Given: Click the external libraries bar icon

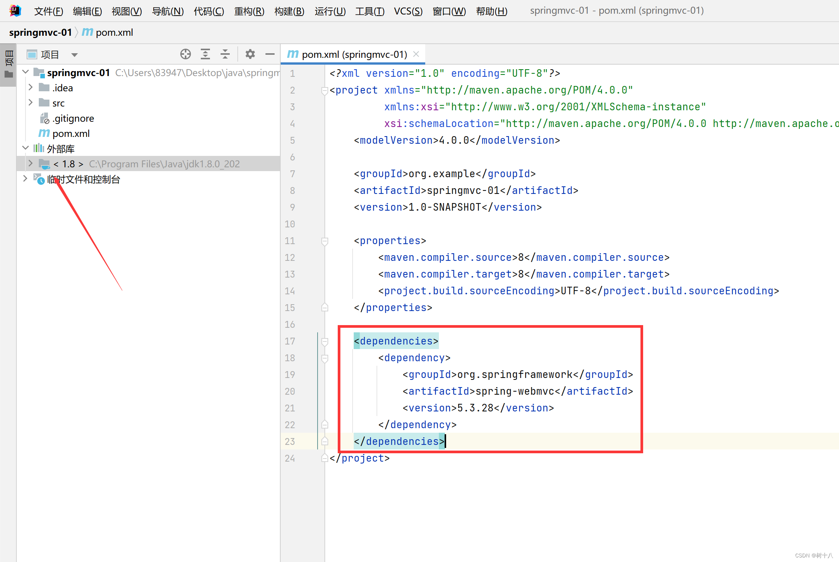Looking at the screenshot, I should point(39,148).
